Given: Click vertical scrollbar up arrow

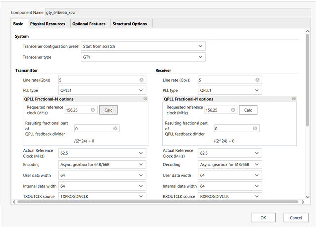Looking at the screenshot, I should pos(307,31).
